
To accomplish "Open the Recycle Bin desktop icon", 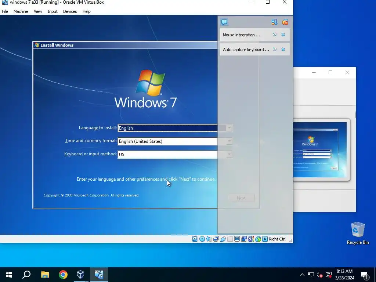I will [358, 233].
